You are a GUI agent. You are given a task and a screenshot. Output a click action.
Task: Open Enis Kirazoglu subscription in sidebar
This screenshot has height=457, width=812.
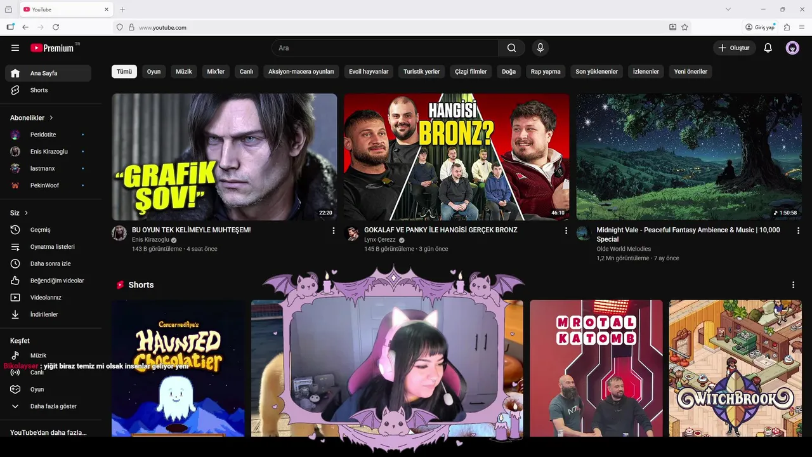pos(48,152)
